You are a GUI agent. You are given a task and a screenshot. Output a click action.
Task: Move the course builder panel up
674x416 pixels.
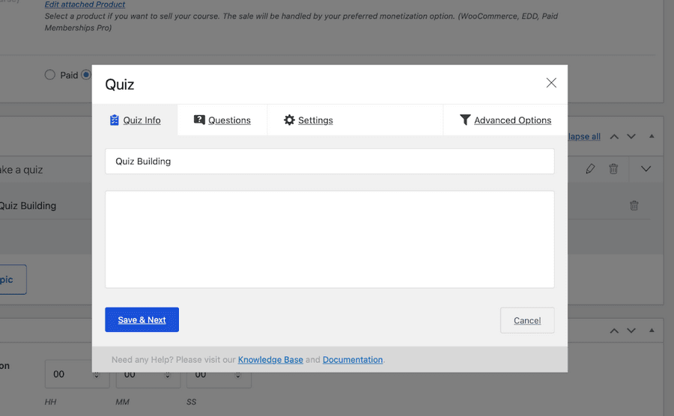(x=614, y=137)
